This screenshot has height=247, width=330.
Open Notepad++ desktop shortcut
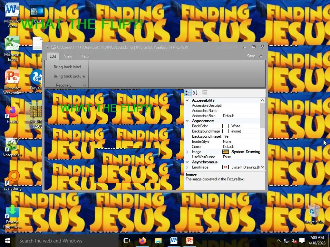coord(12,147)
